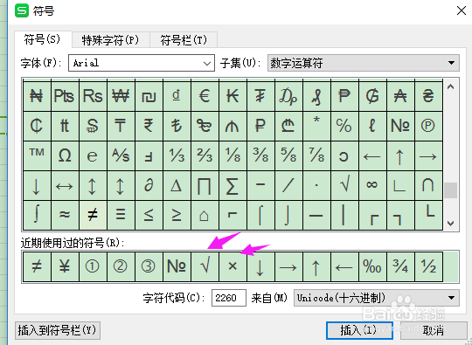The image size is (472, 345).
Task: Click the symbol grid scroll-up arrow
Action: pyautogui.click(x=451, y=87)
